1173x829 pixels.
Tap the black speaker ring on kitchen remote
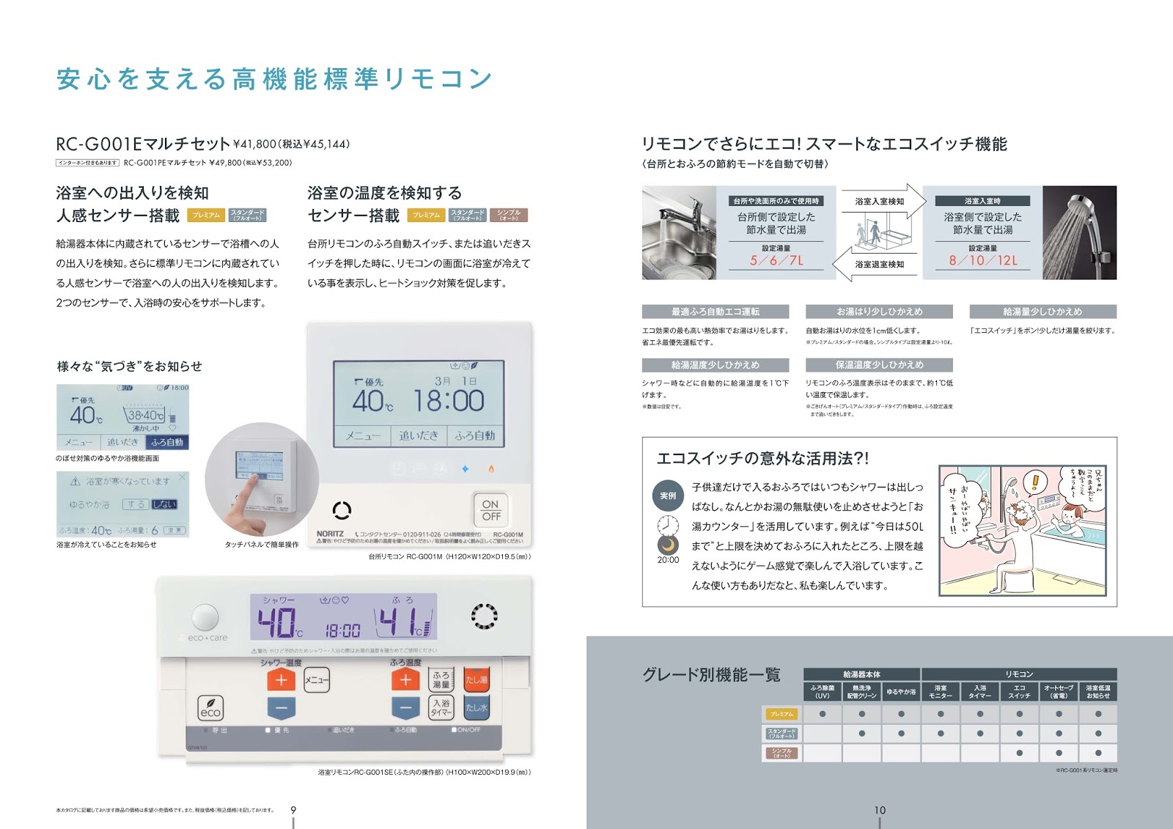[342, 509]
